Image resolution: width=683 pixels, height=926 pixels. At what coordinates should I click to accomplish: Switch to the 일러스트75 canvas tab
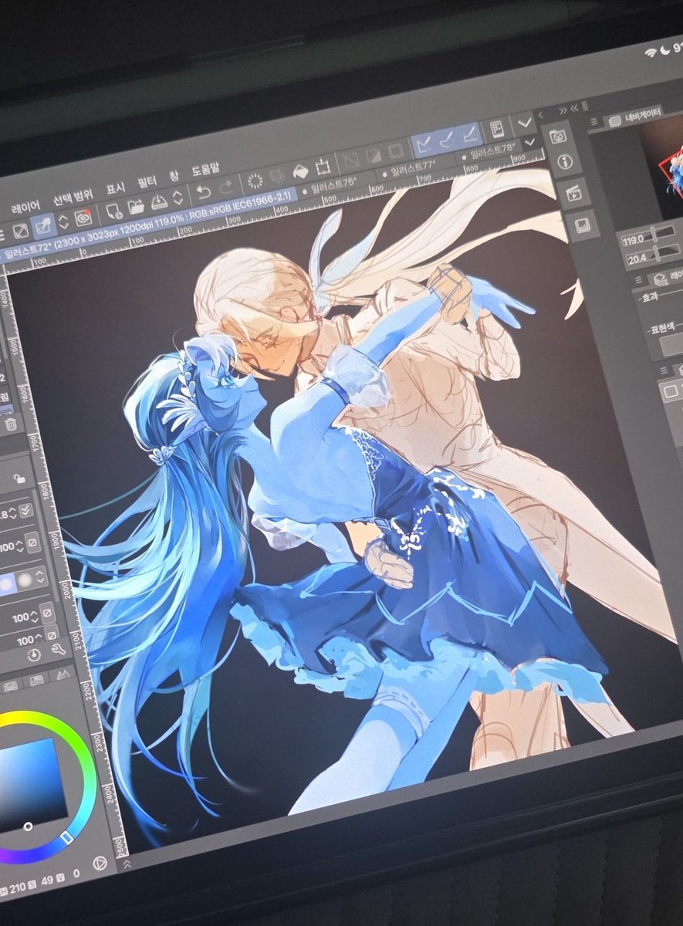[x=330, y=184]
